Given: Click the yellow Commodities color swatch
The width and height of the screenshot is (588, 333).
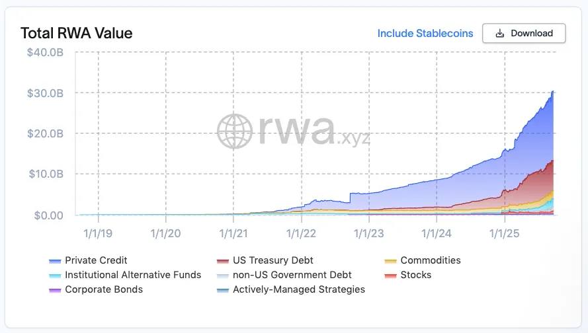Looking at the screenshot, I should [x=390, y=261].
